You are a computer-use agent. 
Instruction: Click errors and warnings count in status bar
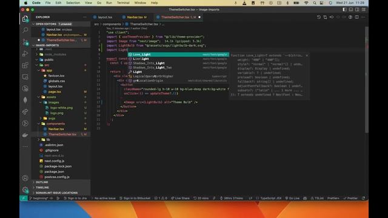click(161, 198)
